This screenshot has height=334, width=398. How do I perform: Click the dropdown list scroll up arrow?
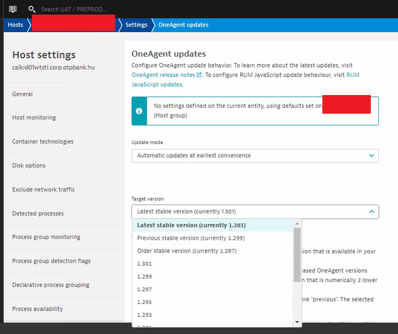point(297,224)
